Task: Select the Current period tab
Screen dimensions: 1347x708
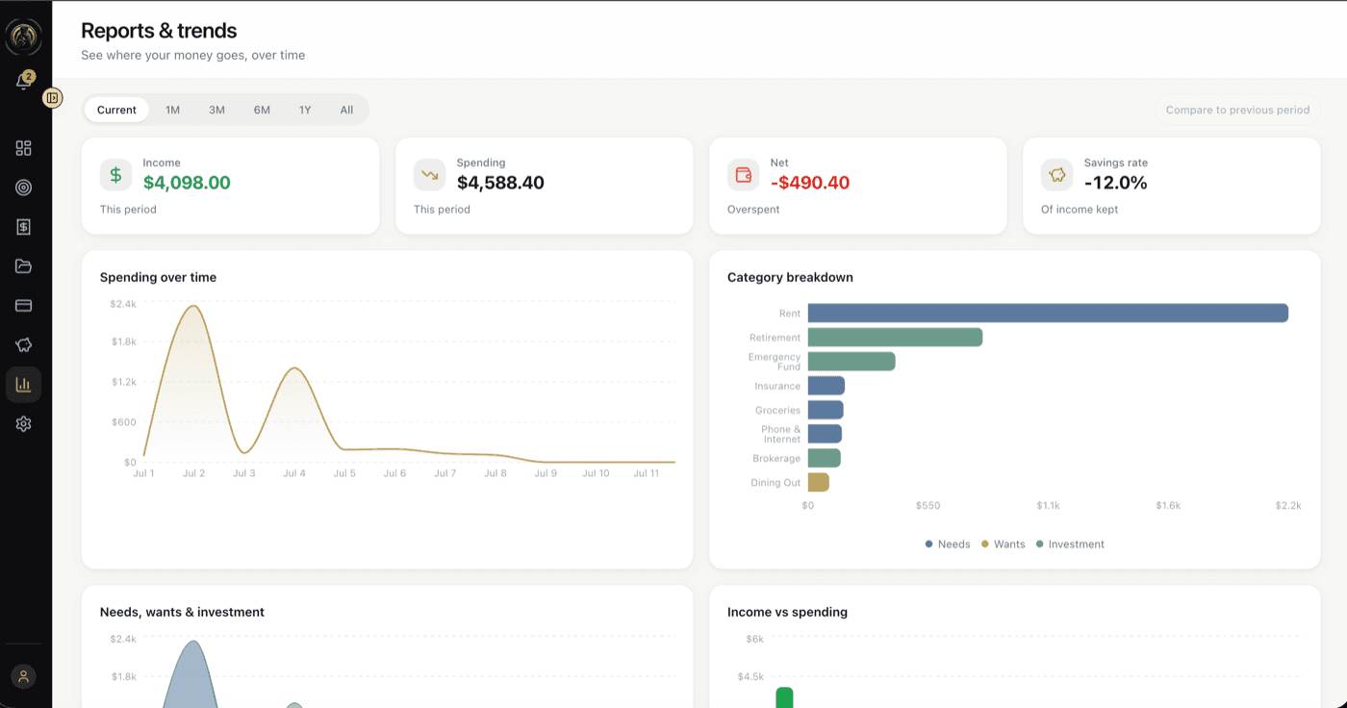Action: click(116, 110)
